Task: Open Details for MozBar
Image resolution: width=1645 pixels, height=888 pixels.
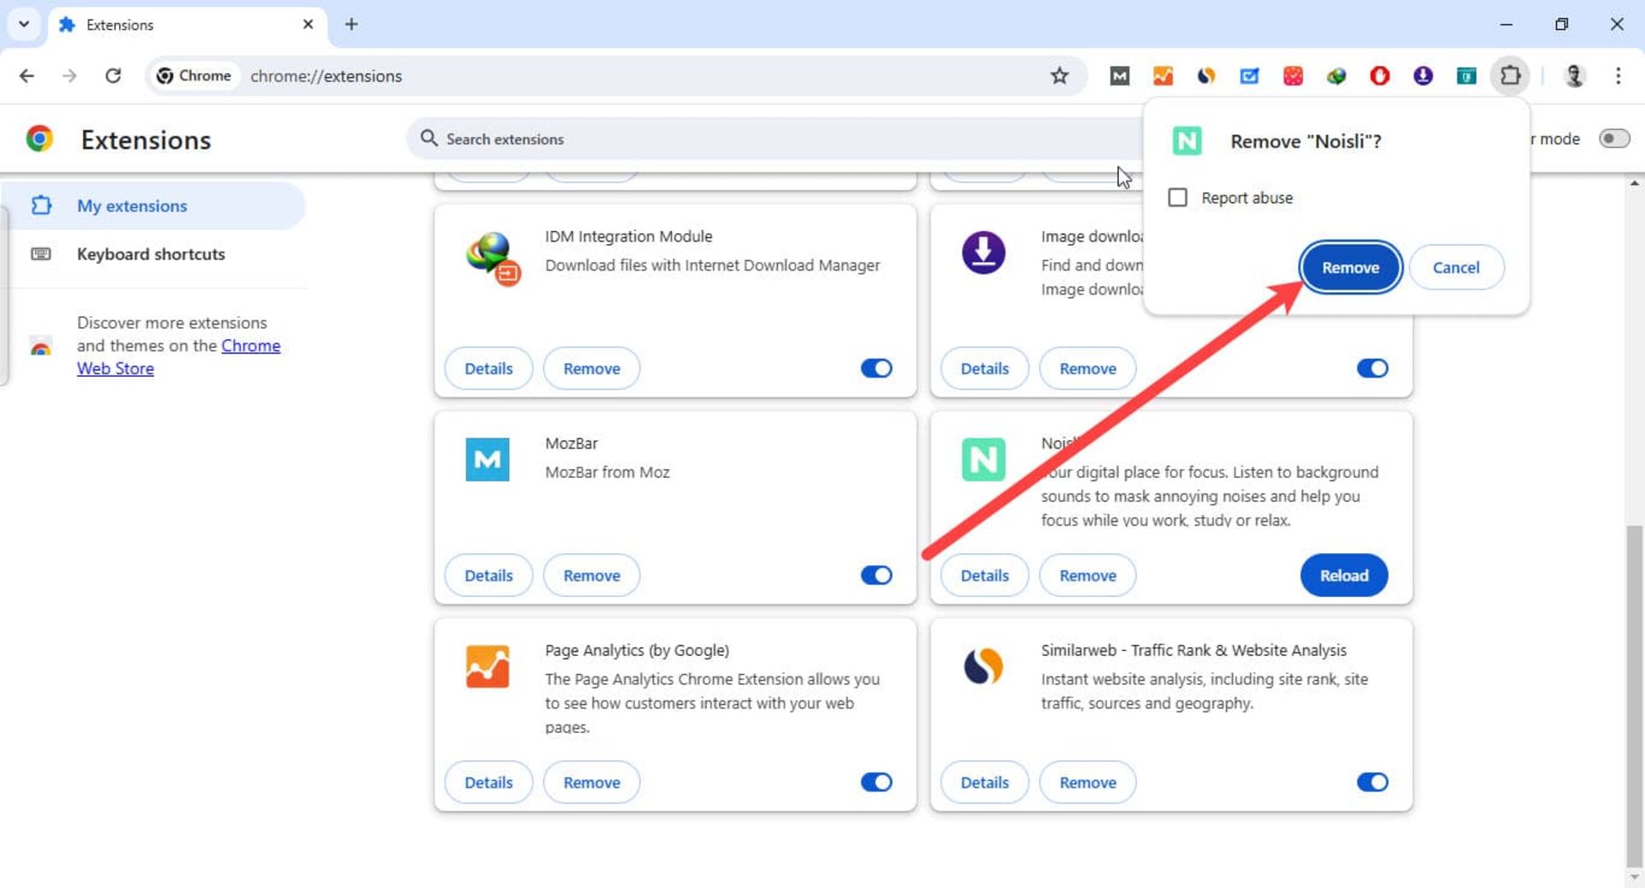Action: pos(488,575)
